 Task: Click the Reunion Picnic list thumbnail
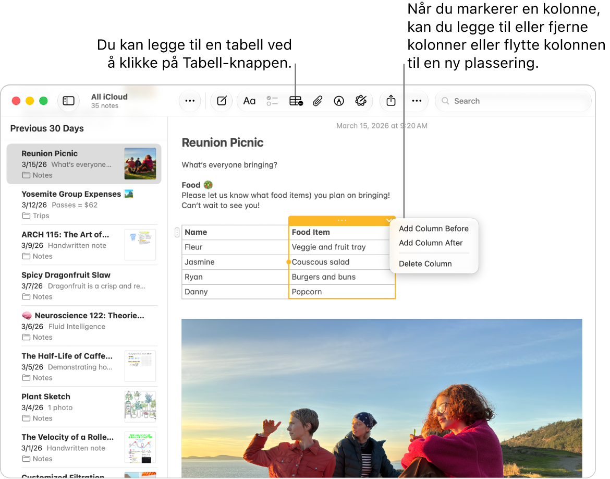pyautogui.click(x=140, y=163)
